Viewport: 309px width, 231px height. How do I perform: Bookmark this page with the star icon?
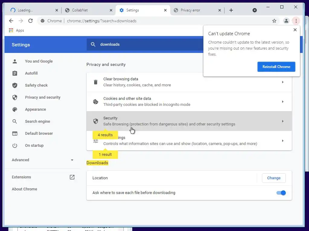[274, 21]
